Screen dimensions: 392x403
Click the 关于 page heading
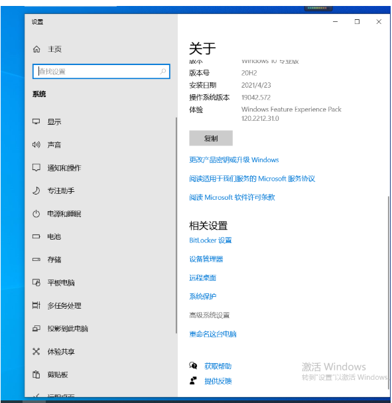pos(202,48)
